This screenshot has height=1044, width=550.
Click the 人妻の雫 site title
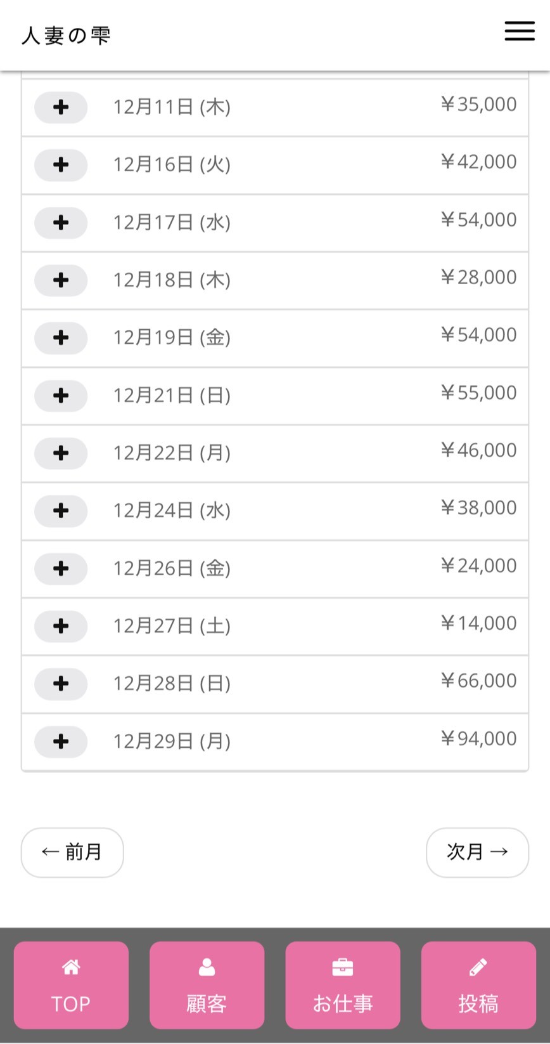(x=67, y=36)
